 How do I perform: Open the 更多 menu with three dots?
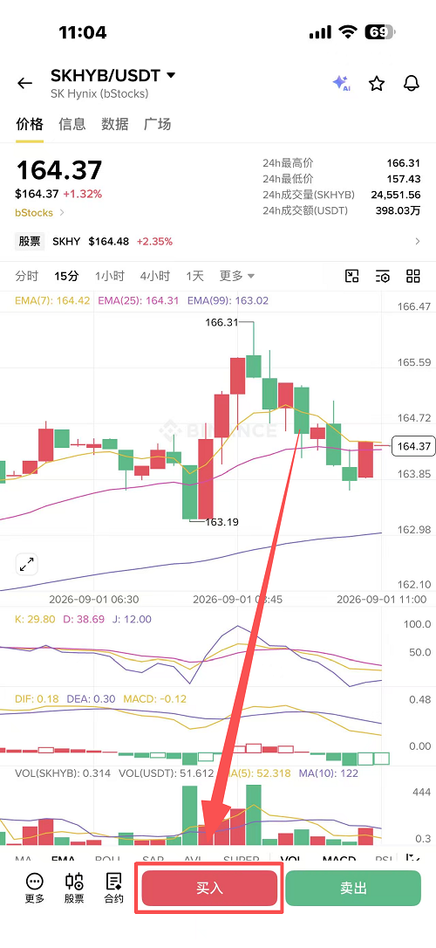(34, 888)
